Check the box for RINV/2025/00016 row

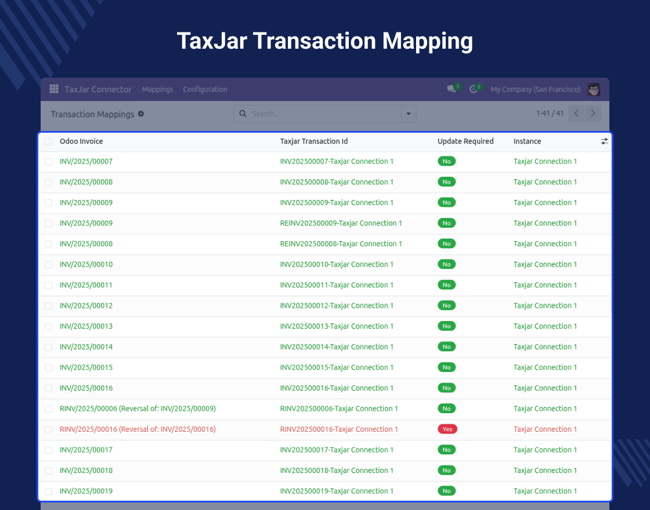tap(49, 429)
